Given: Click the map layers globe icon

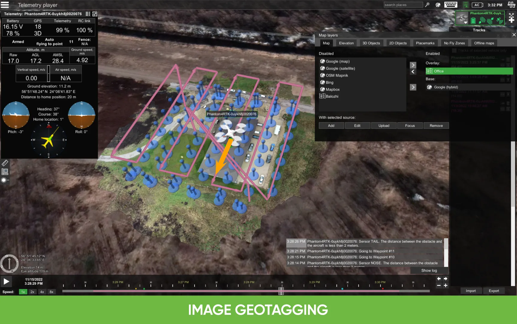Looking at the screenshot, I should pyautogui.click(x=438, y=5).
